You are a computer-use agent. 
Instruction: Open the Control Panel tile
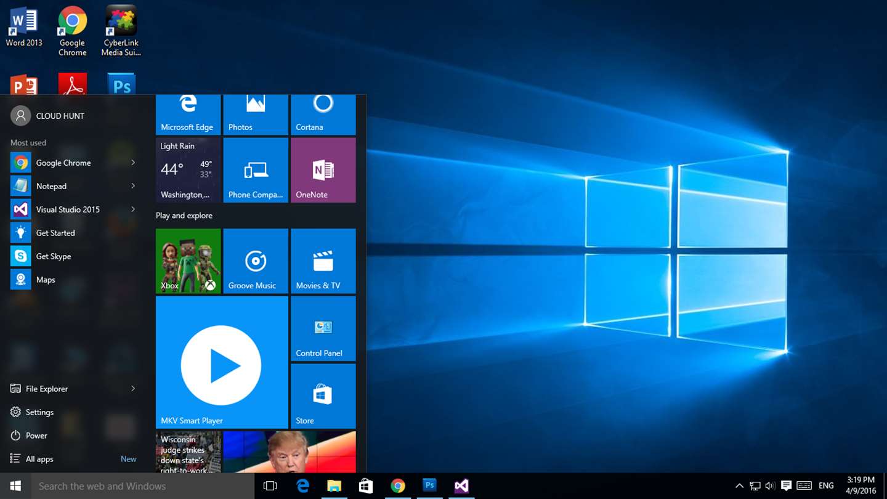[323, 328]
